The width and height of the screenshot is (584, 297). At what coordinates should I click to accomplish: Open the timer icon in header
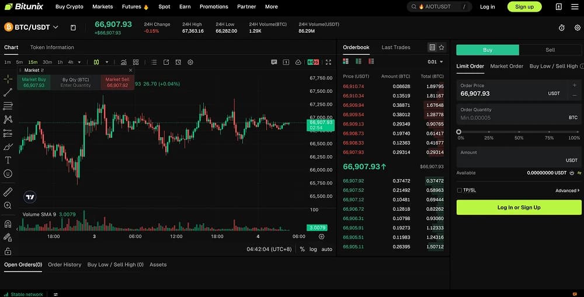point(562,27)
